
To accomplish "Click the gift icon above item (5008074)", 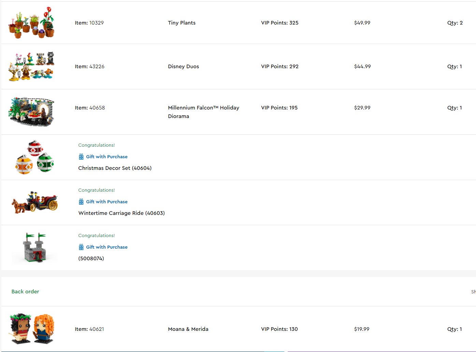I will click(x=81, y=247).
